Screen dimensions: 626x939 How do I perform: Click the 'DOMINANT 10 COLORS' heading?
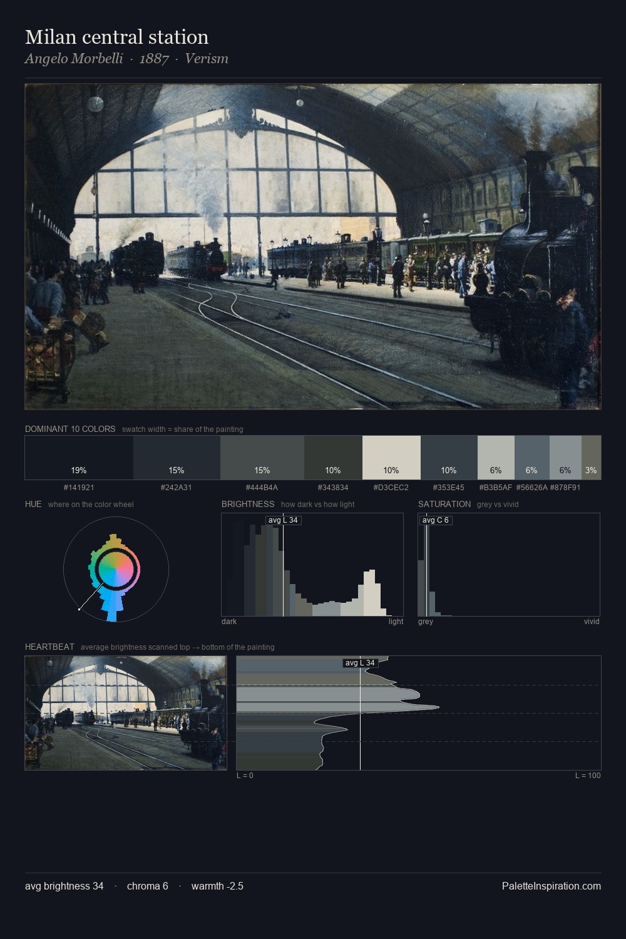pos(70,429)
